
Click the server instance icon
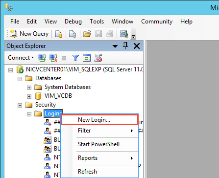click(20, 69)
